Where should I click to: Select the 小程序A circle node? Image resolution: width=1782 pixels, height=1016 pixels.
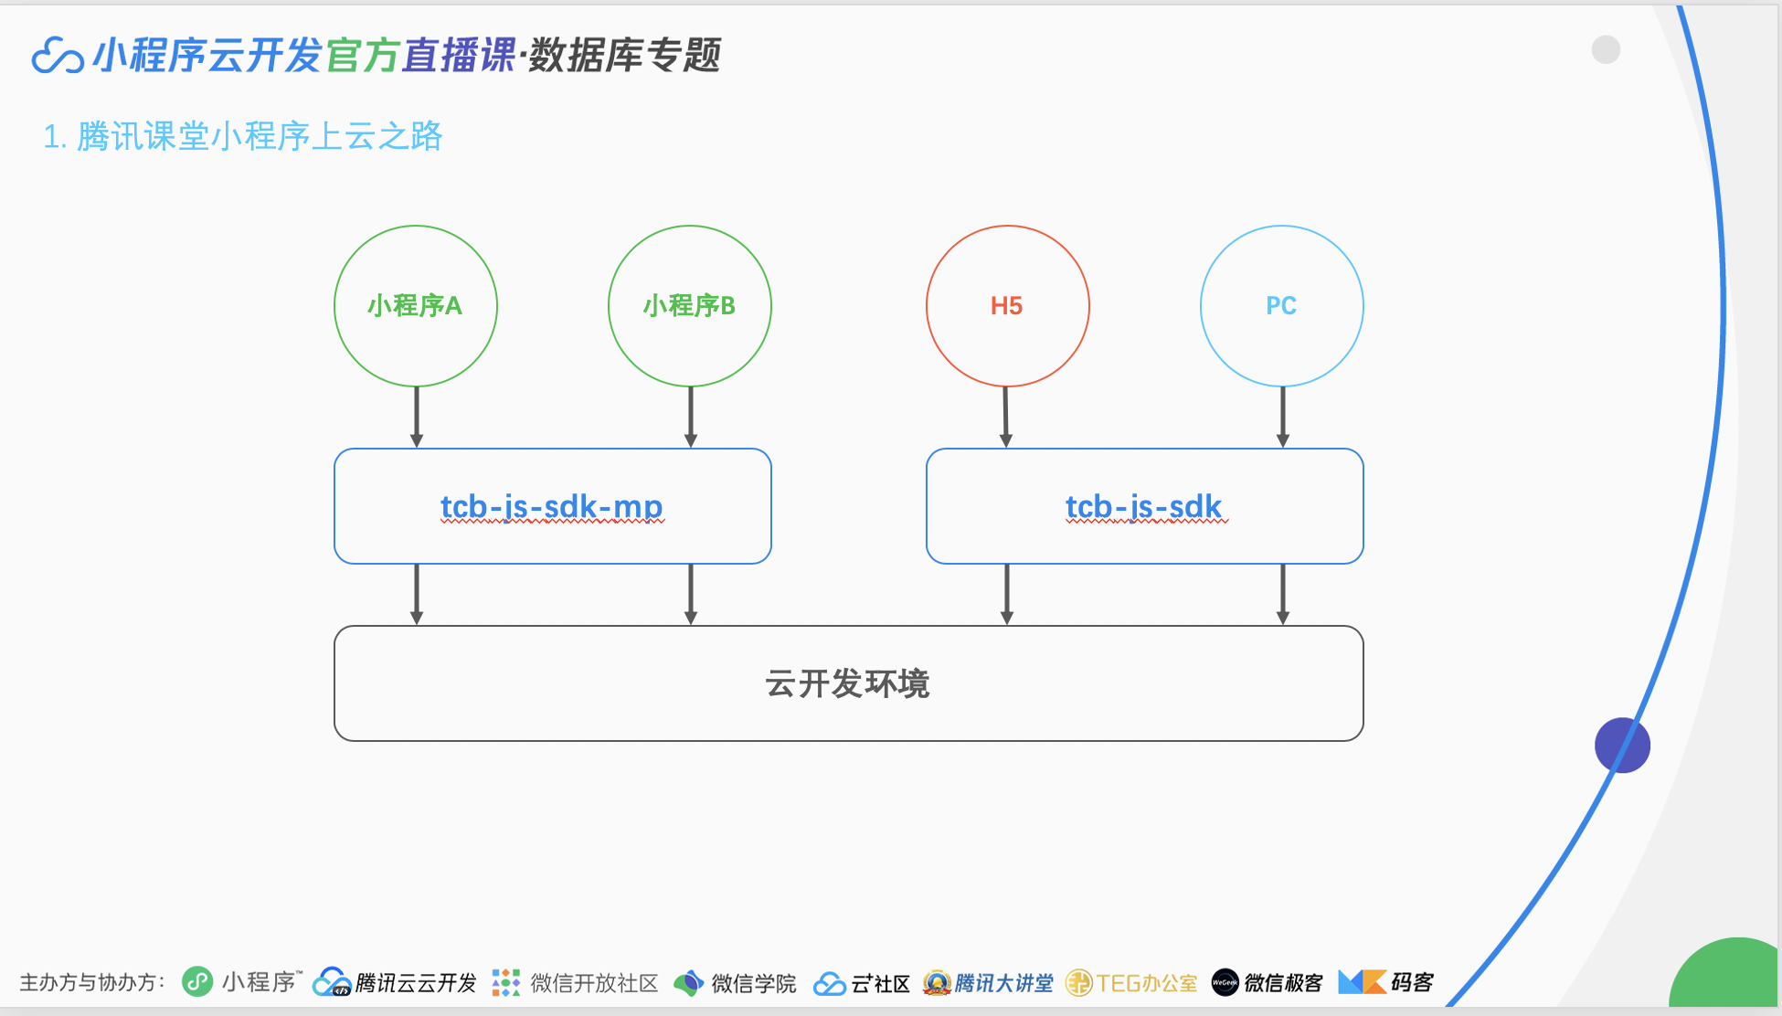416,306
